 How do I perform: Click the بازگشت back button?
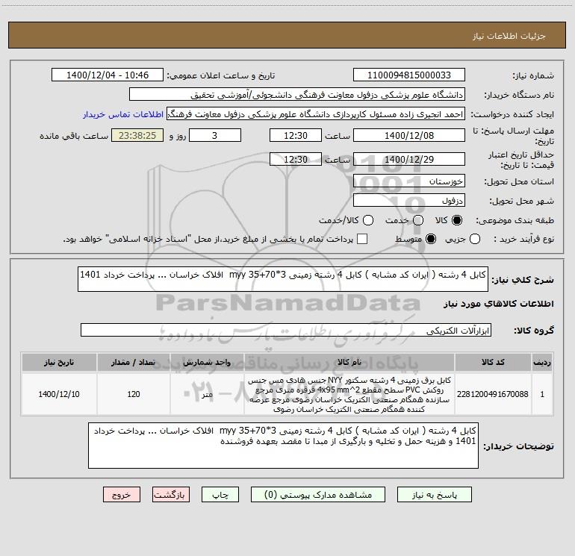tap(171, 494)
